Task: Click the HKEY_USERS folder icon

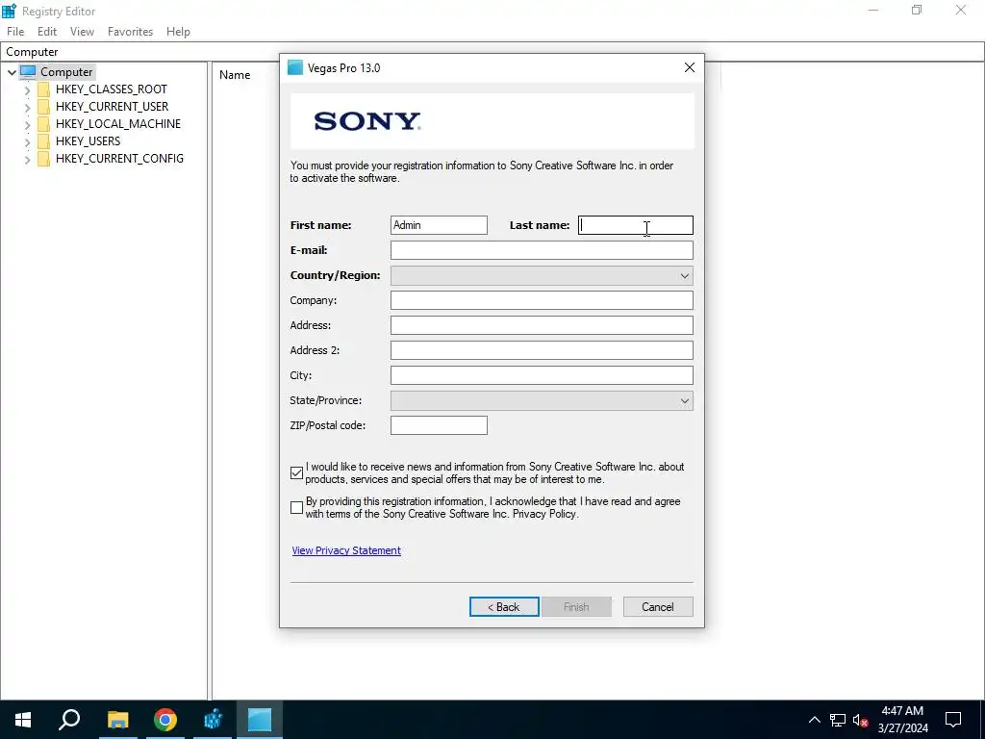Action: [43, 141]
